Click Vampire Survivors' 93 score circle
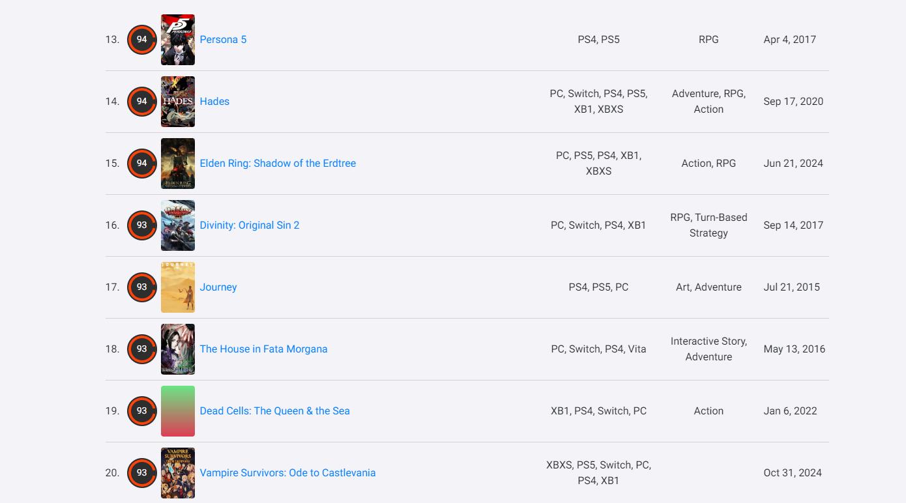This screenshot has height=503, width=906. pyautogui.click(x=141, y=473)
